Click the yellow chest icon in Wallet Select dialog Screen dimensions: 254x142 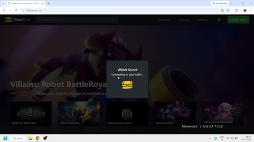pyautogui.click(x=127, y=85)
